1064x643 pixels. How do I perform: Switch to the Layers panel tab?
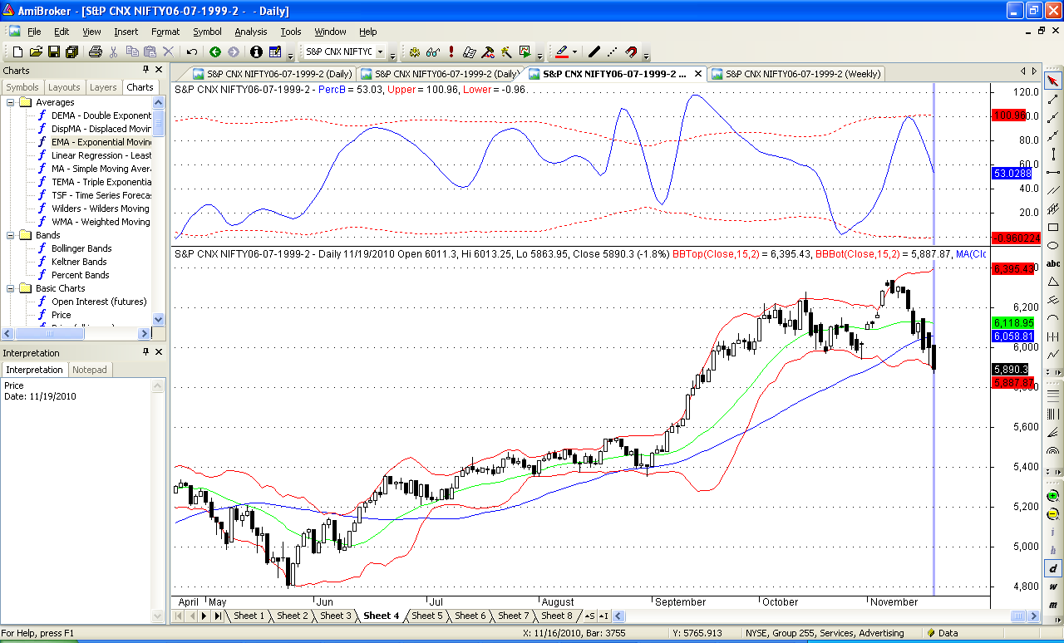click(103, 87)
